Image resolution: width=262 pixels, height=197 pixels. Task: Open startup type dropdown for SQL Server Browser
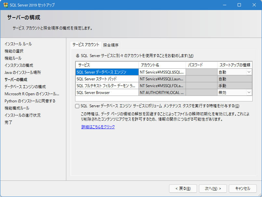[x=249, y=93]
